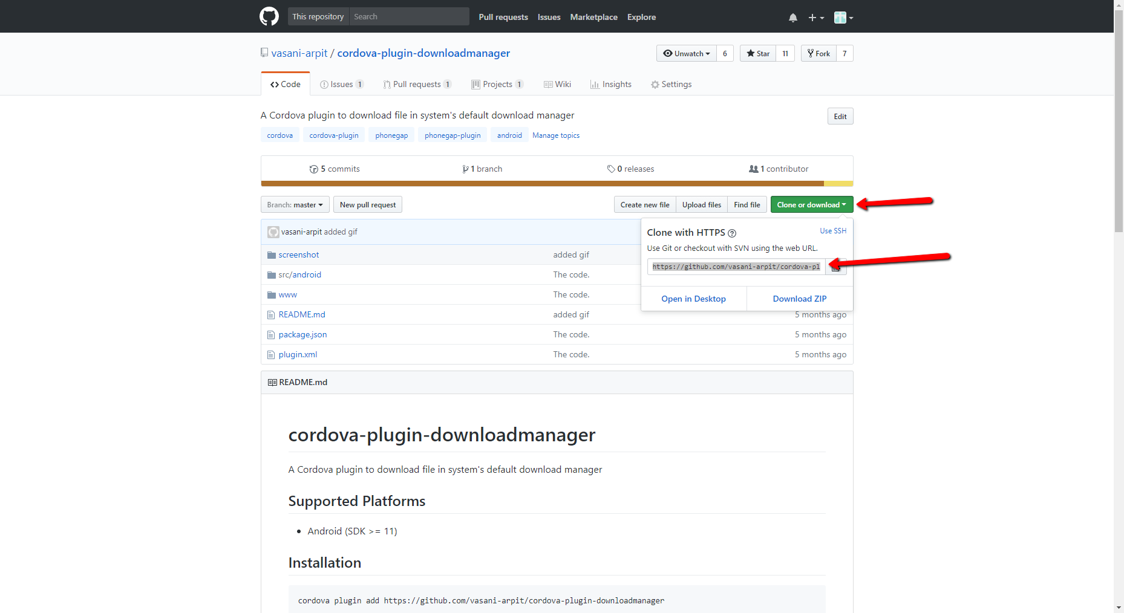This screenshot has height=613, width=1124.
Task: Open Marketplace in the top navigation
Action: [593, 17]
